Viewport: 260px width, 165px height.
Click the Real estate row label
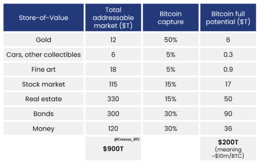click(43, 99)
